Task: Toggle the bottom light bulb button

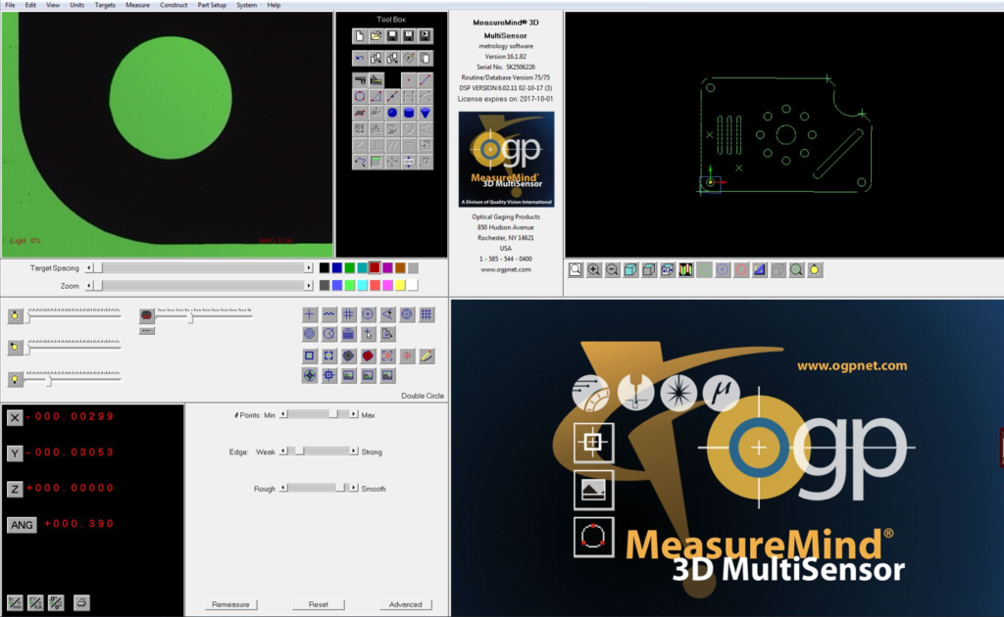Action: pos(15,379)
